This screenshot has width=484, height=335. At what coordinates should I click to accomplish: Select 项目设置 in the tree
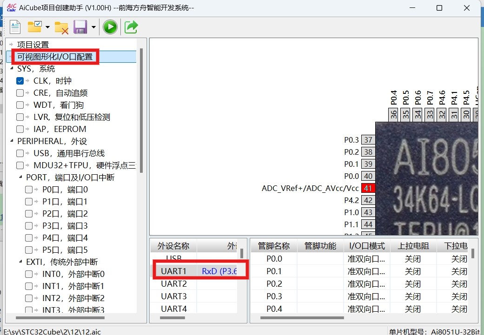tap(33, 45)
